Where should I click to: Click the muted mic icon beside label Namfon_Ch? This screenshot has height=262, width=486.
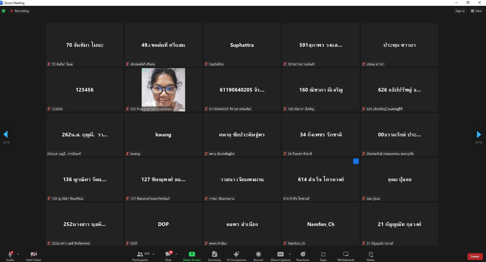coord(285,244)
